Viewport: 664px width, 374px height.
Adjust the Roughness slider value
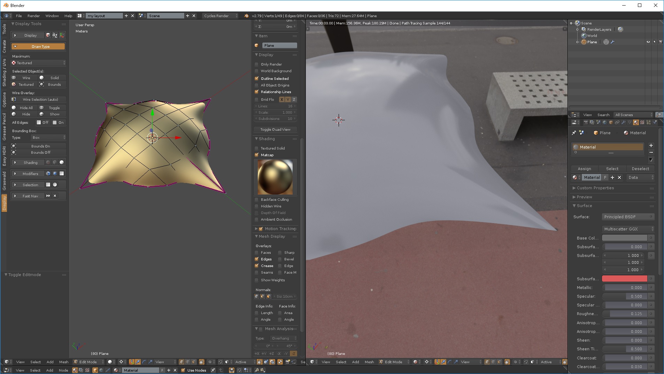(624, 314)
